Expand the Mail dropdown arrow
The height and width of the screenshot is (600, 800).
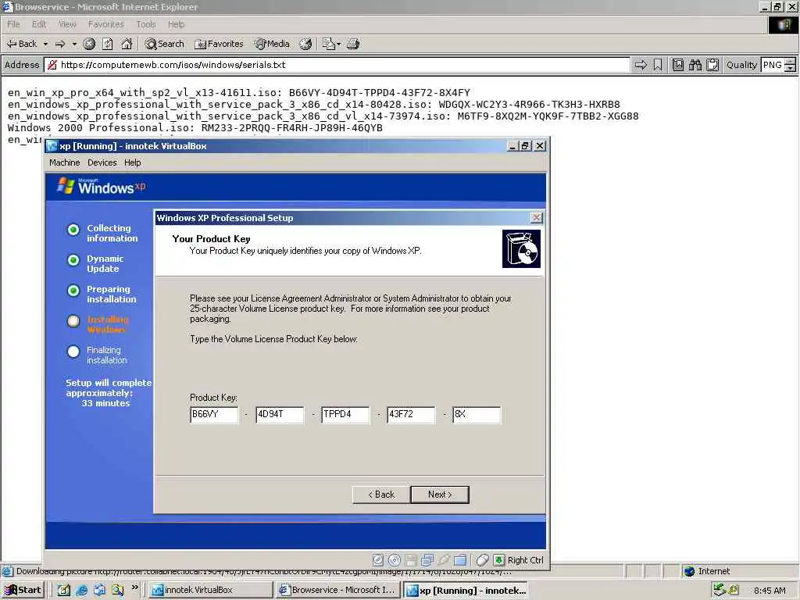(338, 44)
